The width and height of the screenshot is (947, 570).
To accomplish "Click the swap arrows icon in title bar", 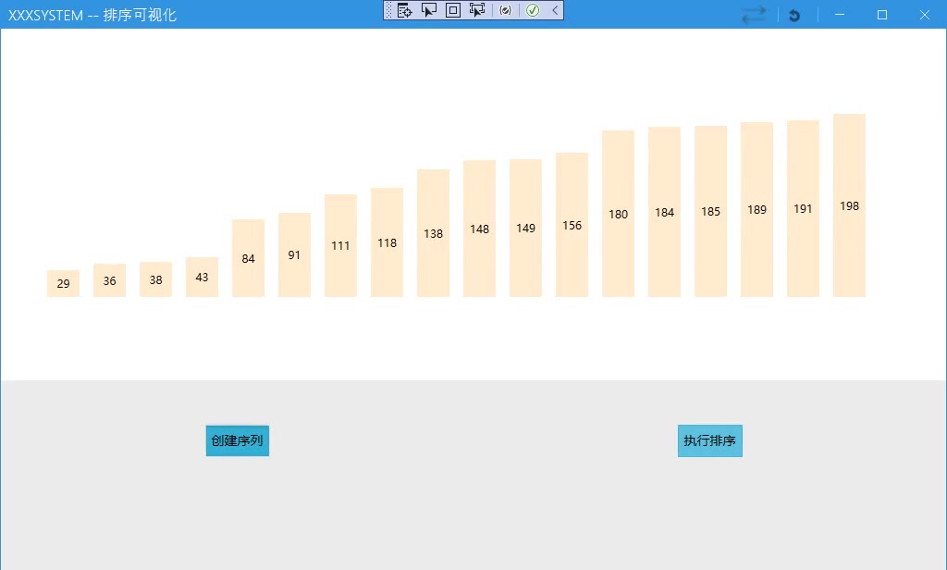I will point(754,15).
